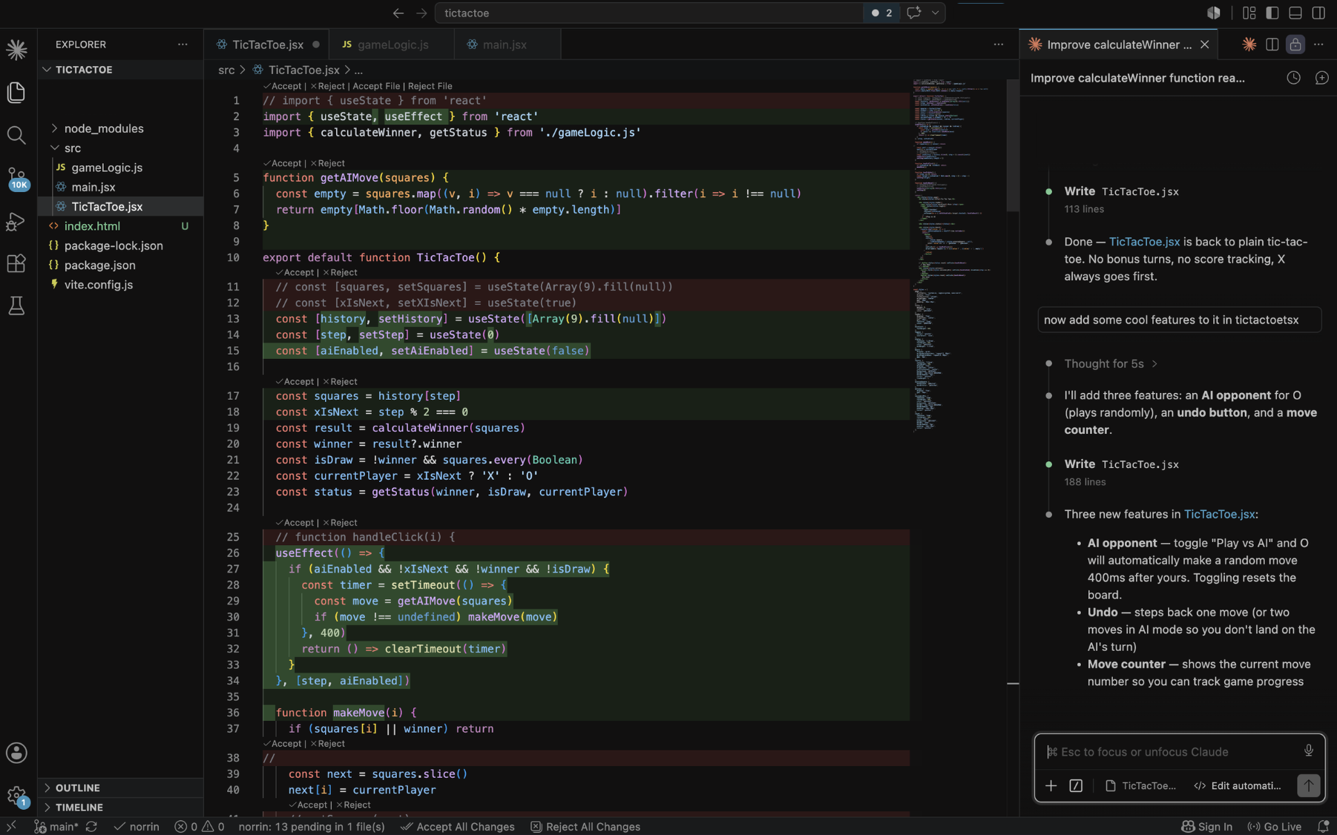
Task: Click Sign In in status bar
Action: [x=1206, y=826]
